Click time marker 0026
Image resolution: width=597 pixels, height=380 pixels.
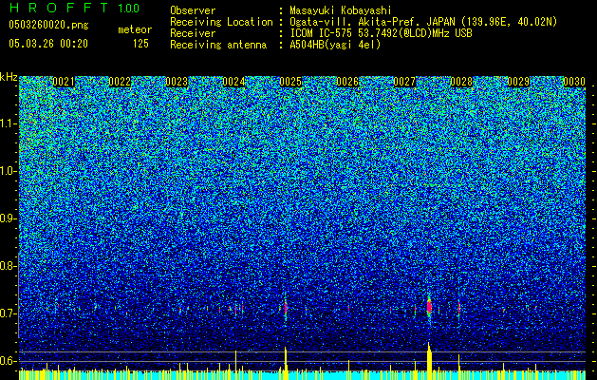pos(347,82)
